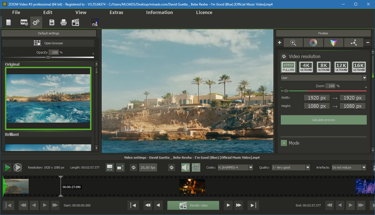Click the gray play comparison icon
This screenshot has width=375, height=215.
(18, 167)
